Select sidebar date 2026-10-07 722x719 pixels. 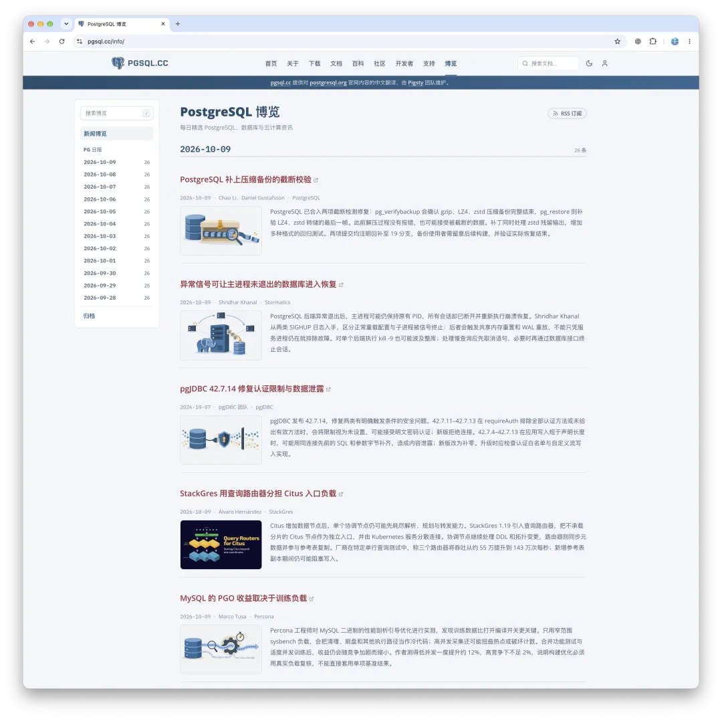point(116,187)
